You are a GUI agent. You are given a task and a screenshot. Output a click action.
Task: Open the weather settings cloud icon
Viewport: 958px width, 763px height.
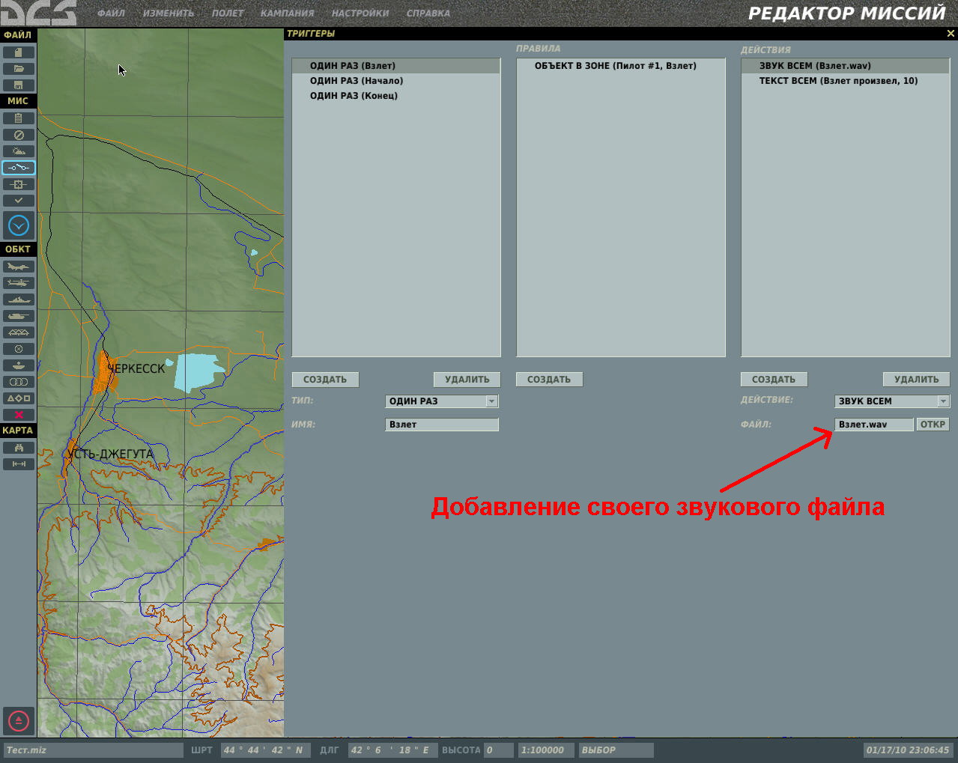[19, 151]
